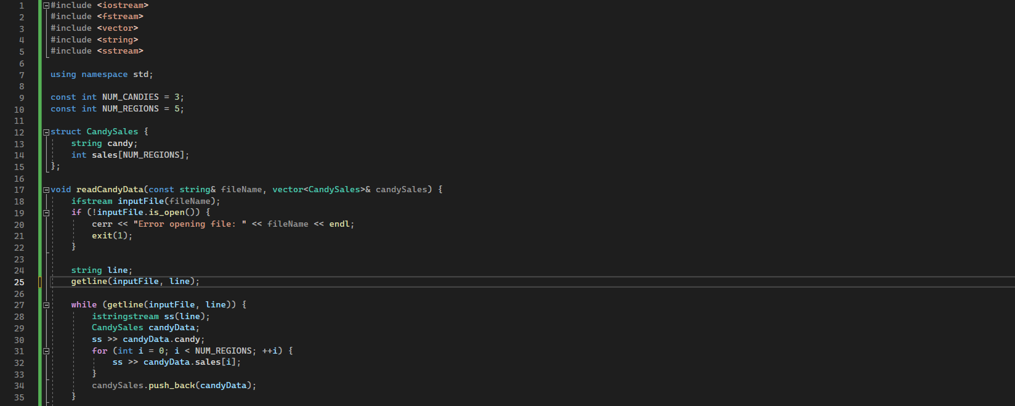Collapse the readCandyData function fold toggle

coord(46,190)
